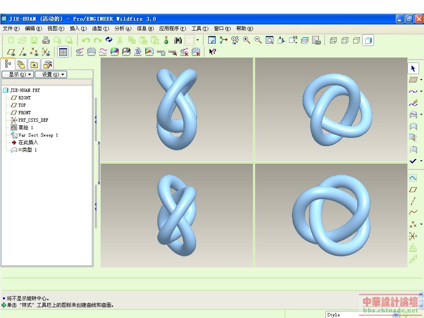Open the 文件(F) menu

[x=11, y=29]
